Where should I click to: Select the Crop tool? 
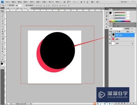coord(2,21)
